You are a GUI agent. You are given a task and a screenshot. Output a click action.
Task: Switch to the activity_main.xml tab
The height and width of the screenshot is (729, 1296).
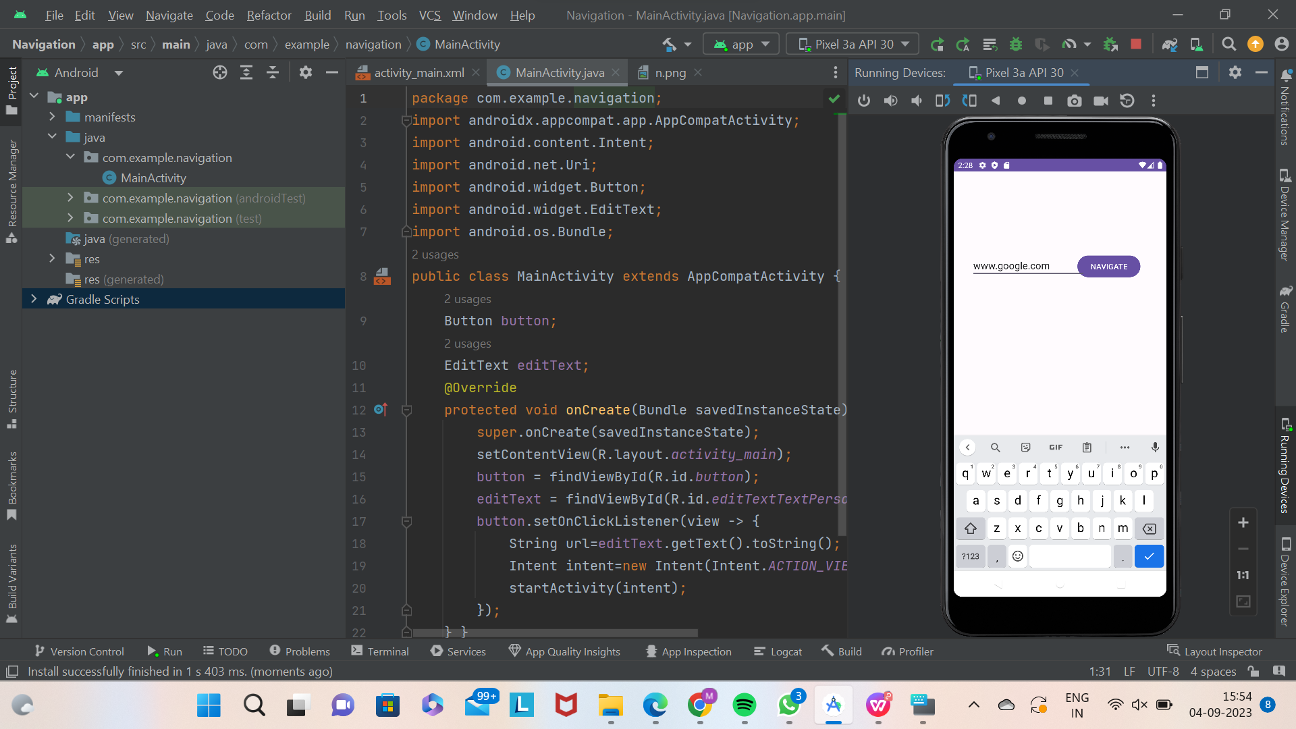(x=418, y=72)
